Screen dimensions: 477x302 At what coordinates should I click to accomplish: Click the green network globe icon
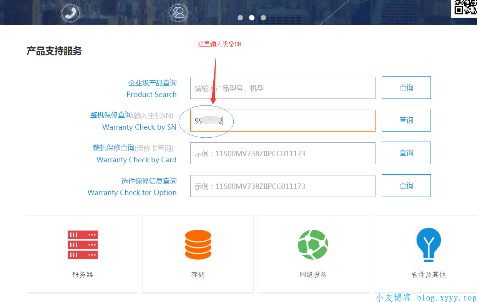coord(313,245)
